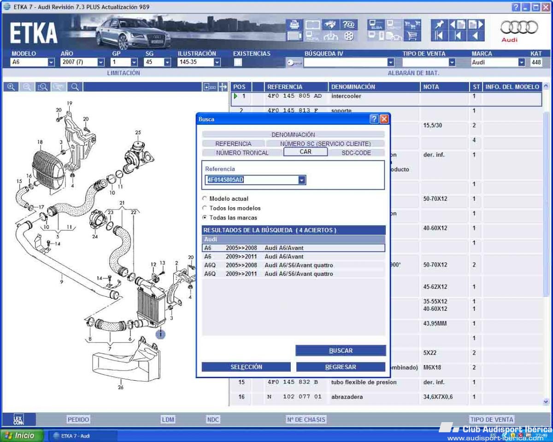Viewport: 553px width, 442px height.
Task: Click the printer icon in the ETKA toolbar
Action: click(x=294, y=25)
